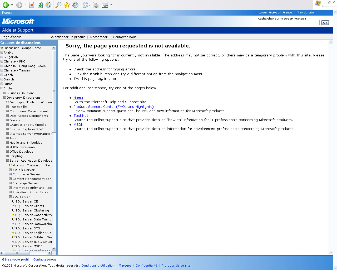This screenshot has width=337, height=270.
Task: Open SQL Server Clustering group icon
Action: tap(13, 210)
